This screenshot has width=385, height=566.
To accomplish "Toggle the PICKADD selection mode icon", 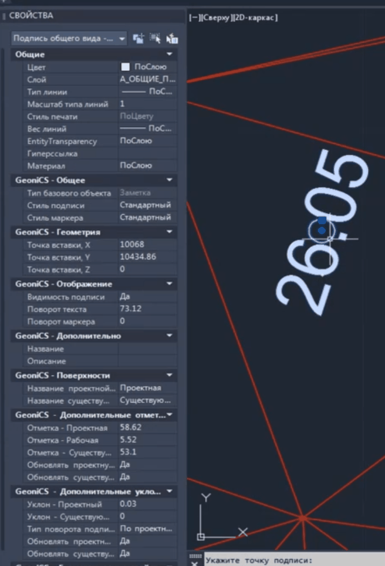I will 138,38.
